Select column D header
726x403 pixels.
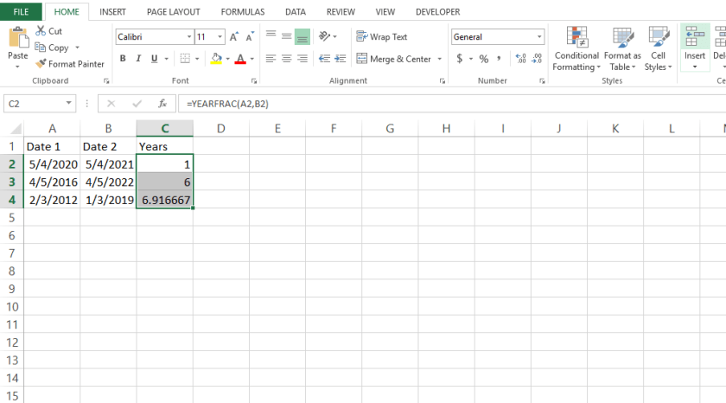(x=221, y=128)
